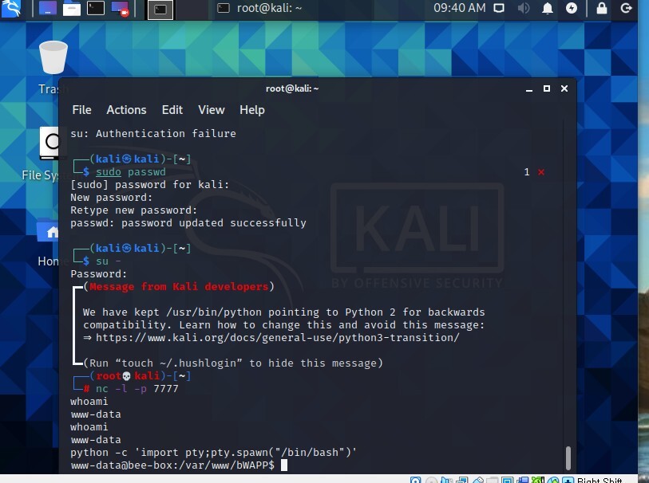This screenshot has width=649, height=483.
Task: Launch the file manager from the panel
Action: pyautogui.click(x=72, y=9)
